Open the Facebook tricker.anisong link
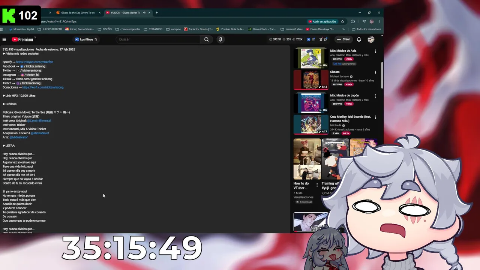Screen dimensions: 480x270 click(33, 66)
